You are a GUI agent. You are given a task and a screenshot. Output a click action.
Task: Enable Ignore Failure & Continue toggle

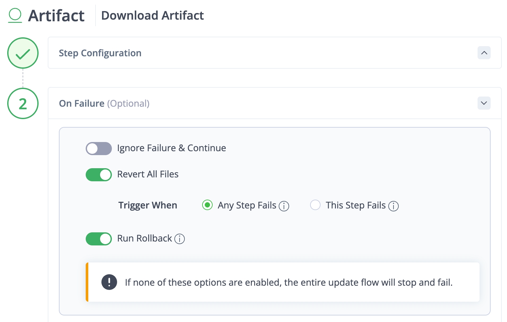(x=99, y=149)
